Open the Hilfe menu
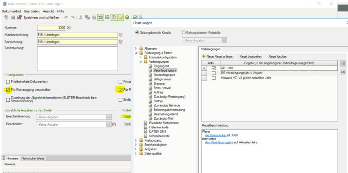The height and width of the screenshot is (173, 348). pos(61,11)
